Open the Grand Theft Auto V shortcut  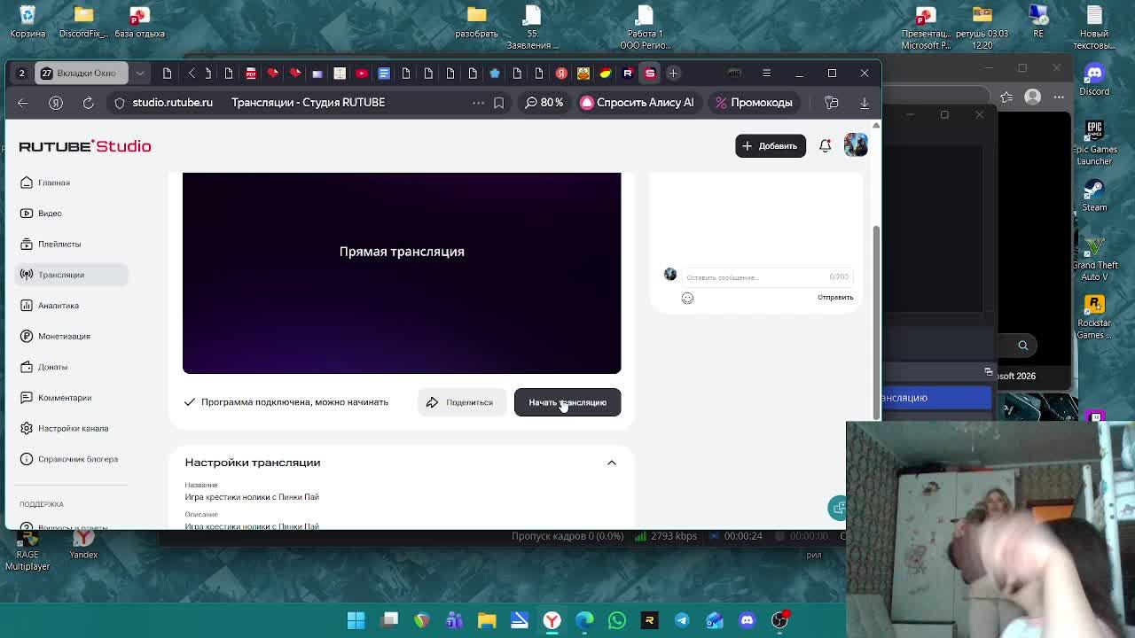point(1095,259)
